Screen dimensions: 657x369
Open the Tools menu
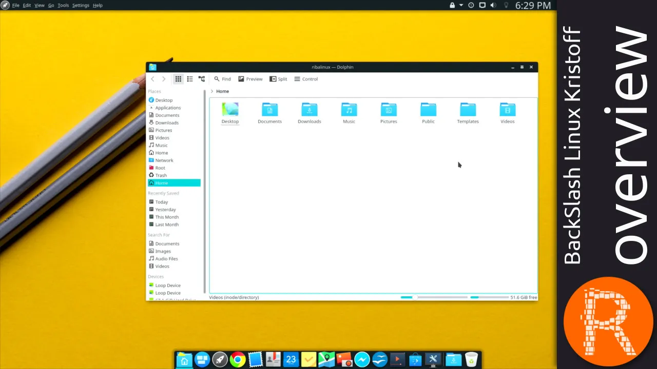pyautogui.click(x=63, y=5)
